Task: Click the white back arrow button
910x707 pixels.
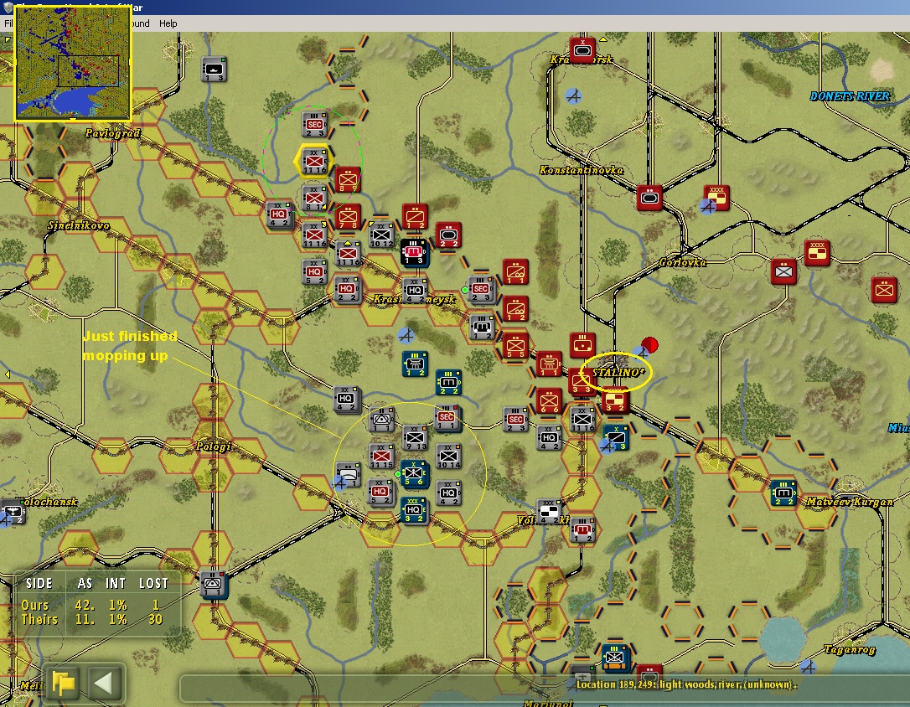Action: tap(105, 683)
